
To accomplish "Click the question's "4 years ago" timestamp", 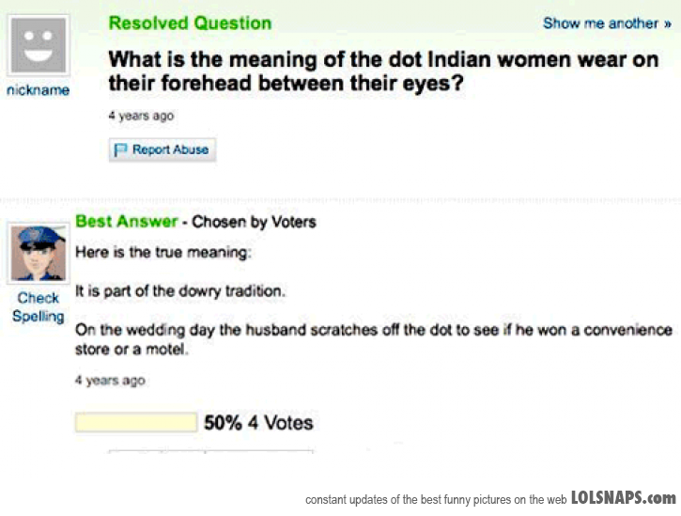I will [141, 116].
